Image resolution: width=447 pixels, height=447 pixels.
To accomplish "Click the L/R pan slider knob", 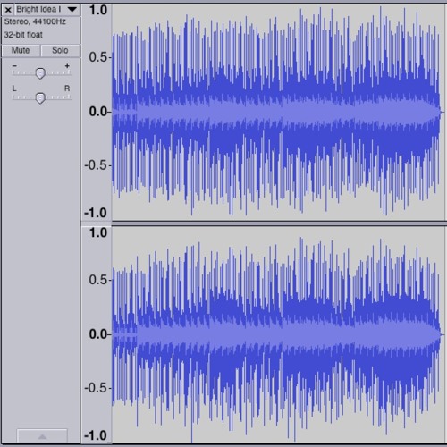I will [40, 98].
